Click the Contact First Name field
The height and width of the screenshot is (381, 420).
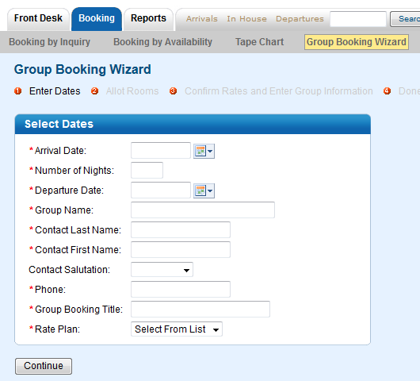click(x=181, y=250)
